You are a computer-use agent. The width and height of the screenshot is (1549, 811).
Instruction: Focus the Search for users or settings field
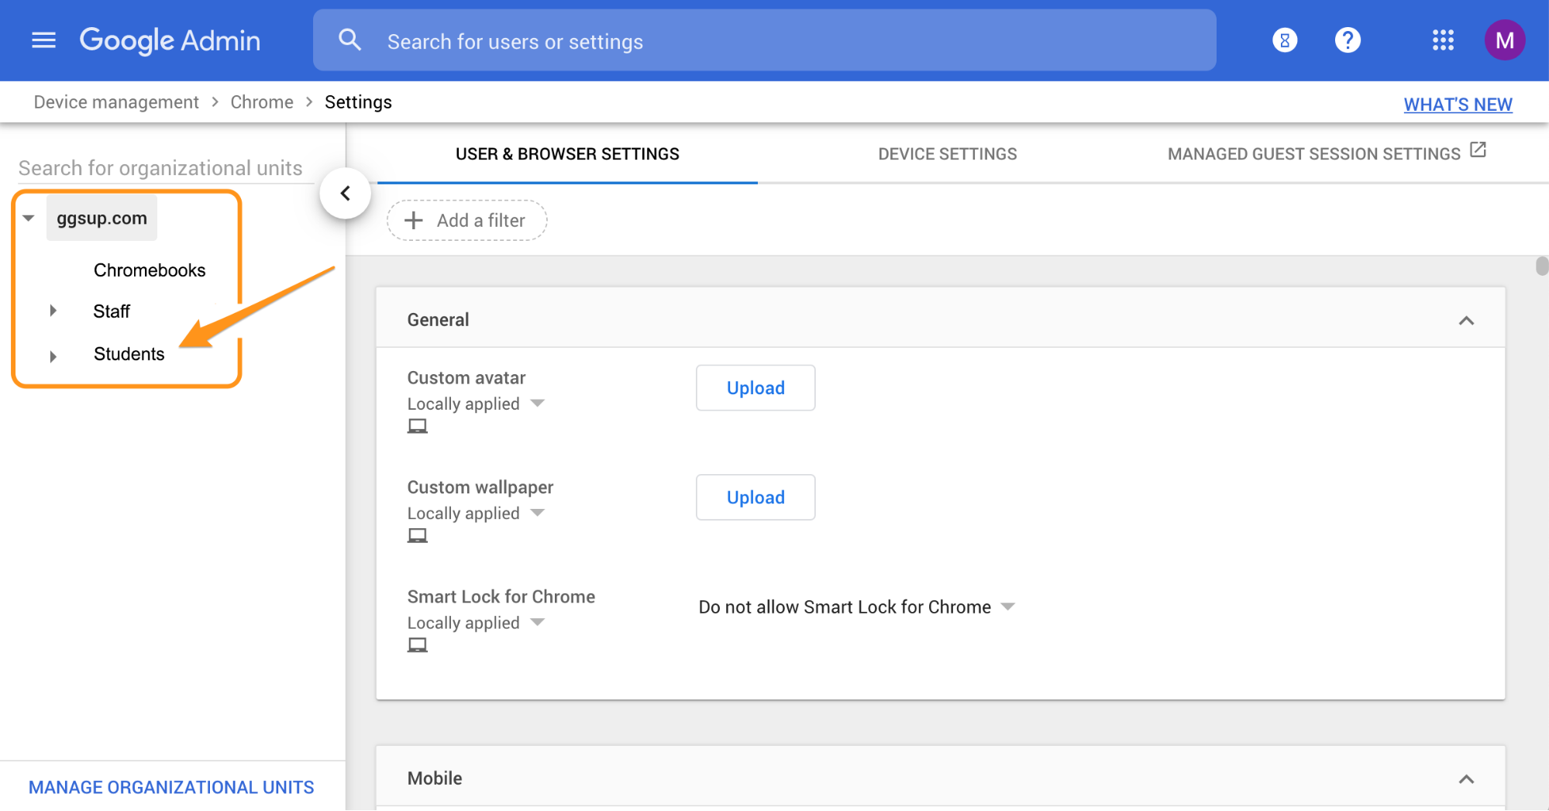(x=764, y=40)
